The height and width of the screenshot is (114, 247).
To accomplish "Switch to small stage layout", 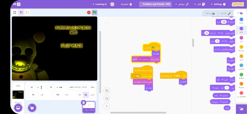I will coord(27,12).
